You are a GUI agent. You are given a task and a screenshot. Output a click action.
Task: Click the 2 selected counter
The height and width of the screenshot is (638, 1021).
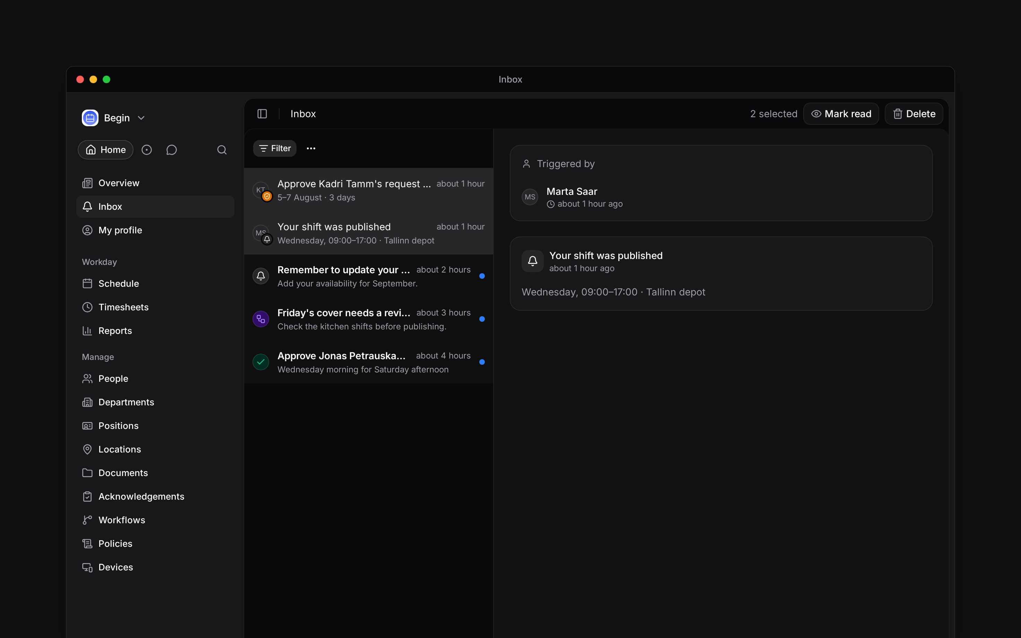[773, 114]
